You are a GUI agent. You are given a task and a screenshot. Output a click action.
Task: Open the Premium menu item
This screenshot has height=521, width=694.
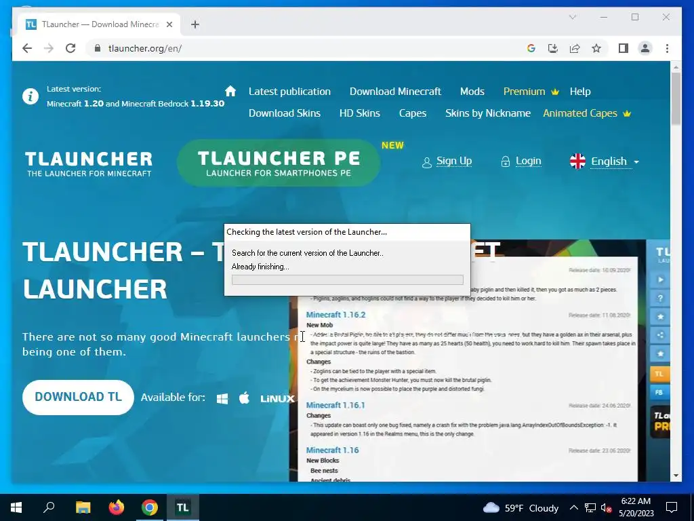coord(531,92)
